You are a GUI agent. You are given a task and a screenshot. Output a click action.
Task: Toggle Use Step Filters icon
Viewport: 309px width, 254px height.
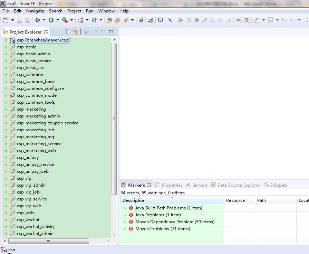click(247, 20)
